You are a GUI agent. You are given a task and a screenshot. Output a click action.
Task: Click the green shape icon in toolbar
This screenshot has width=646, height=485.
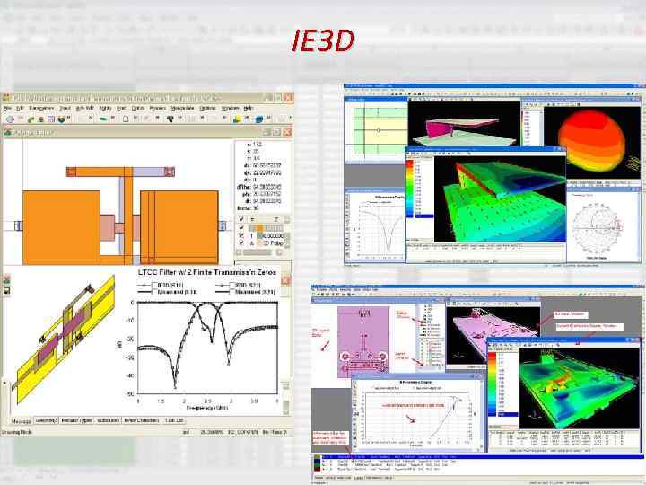pos(103,119)
